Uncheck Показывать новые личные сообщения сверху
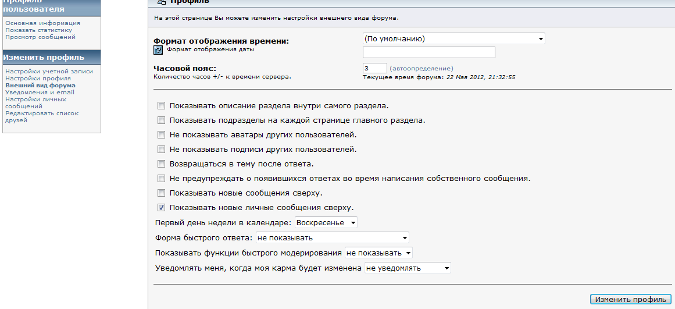 coord(162,207)
